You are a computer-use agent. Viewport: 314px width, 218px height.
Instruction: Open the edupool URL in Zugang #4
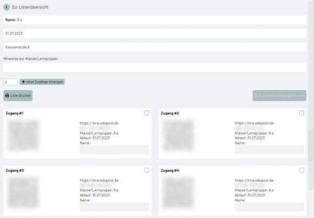pos(254,180)
